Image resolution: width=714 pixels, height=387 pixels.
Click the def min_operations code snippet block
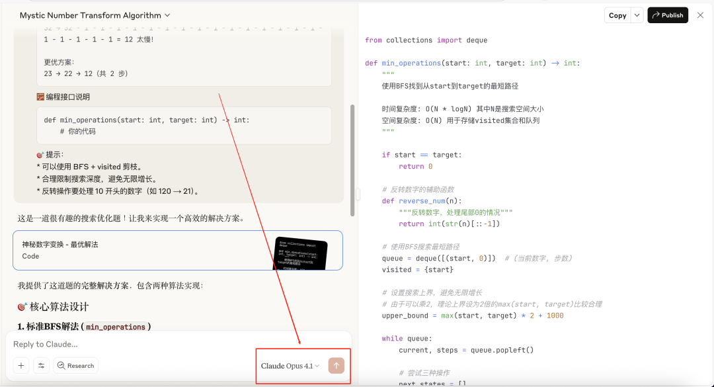point(184,126)
